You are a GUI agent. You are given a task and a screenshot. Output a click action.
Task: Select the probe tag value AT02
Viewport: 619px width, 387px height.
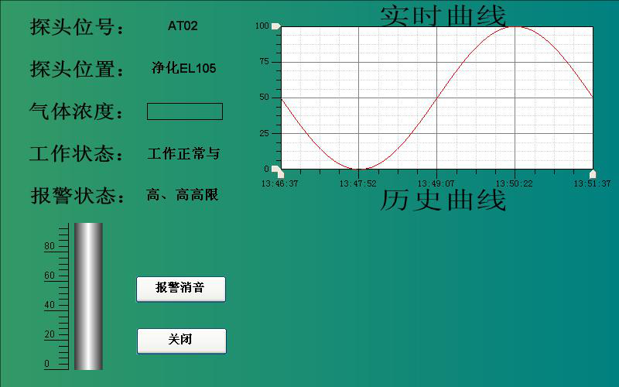(183, 26)
